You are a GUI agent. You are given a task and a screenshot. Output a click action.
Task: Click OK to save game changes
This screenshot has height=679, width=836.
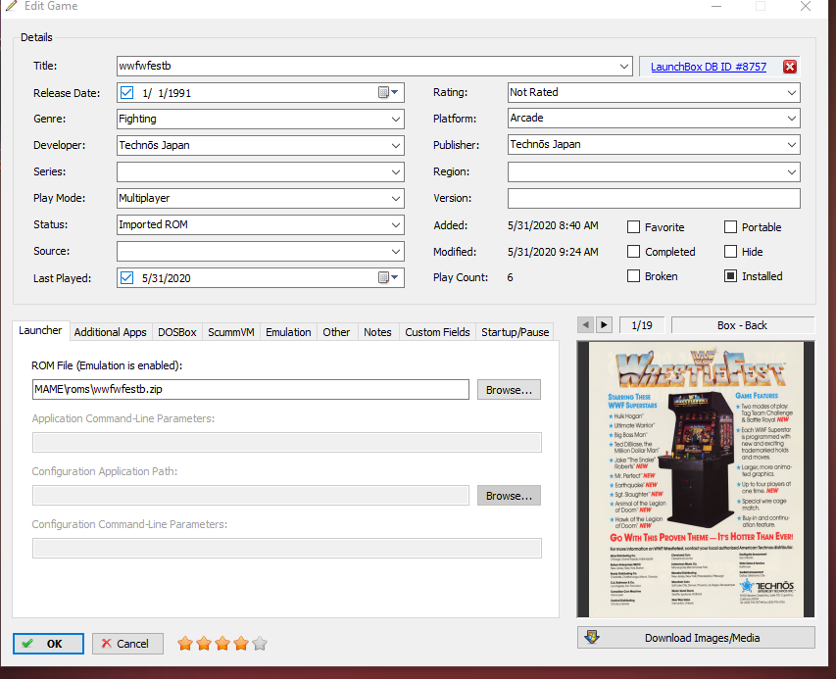pyautogui.click(x=49, y=644)
